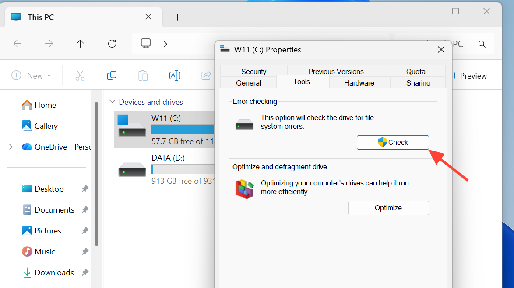This screenshot has width=514, height=288.
Task: Switch to the Security tab
Action: [254, 71]
